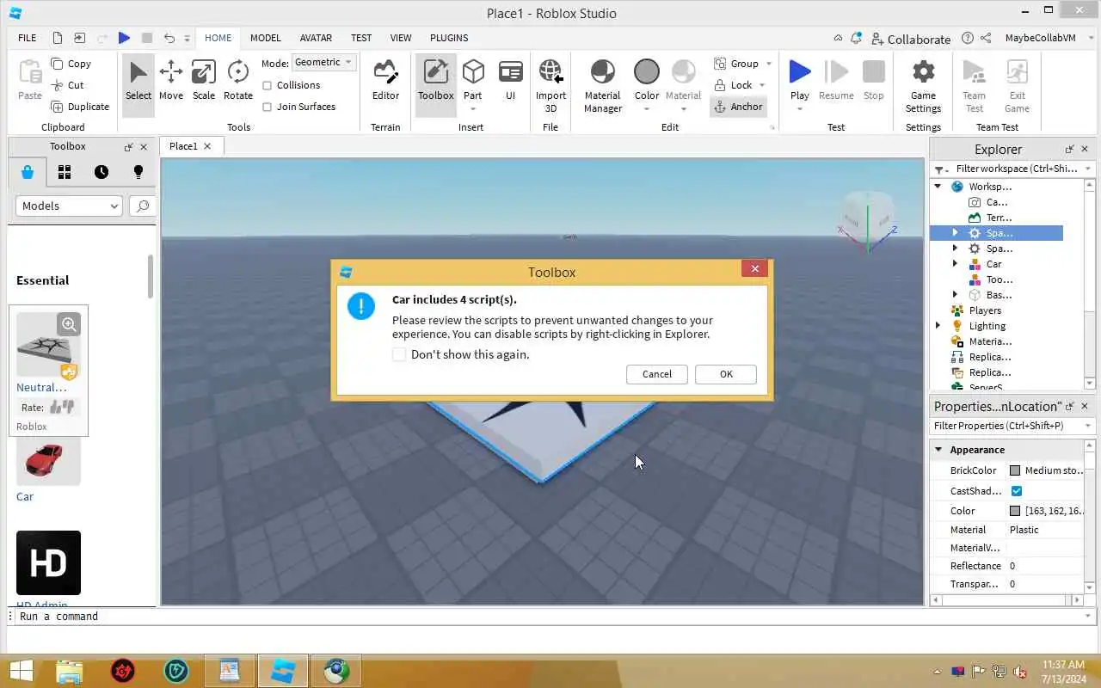
Task: Open the notifications bell icon
Action: [856, 39]
